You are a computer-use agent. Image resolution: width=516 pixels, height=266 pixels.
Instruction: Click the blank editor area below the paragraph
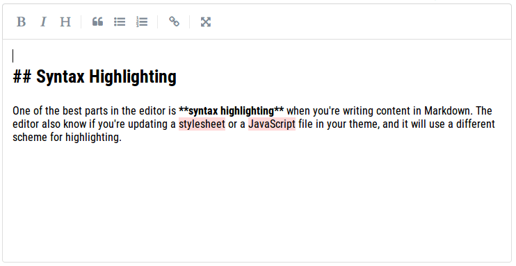pos(257,201)
